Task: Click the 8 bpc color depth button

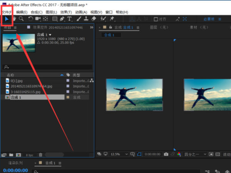Action: click(x=29, y=155)
